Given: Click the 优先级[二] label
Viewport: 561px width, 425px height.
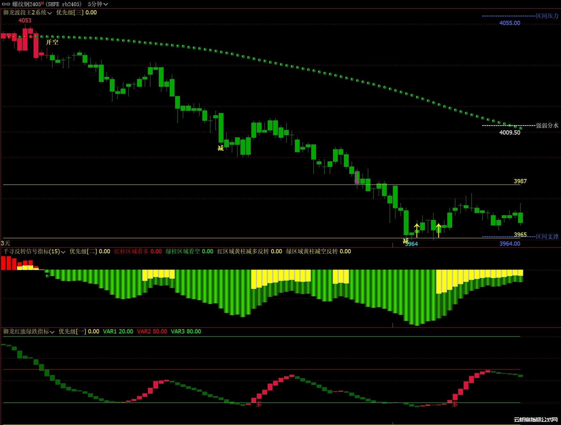Looking at the screenshot, I should click(84, 251).
